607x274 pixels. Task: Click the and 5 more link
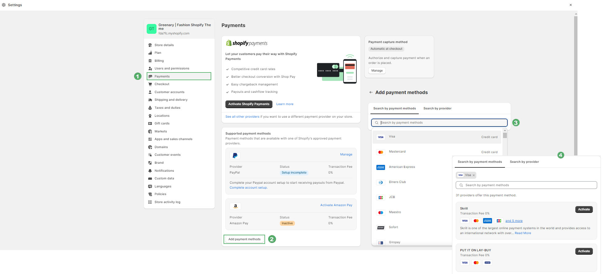coord(514,221)
